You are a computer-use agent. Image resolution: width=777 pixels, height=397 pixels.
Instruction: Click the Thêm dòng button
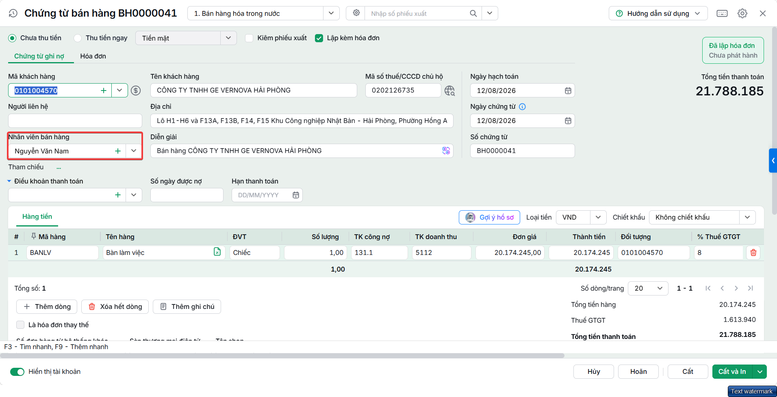click(47, 307)
